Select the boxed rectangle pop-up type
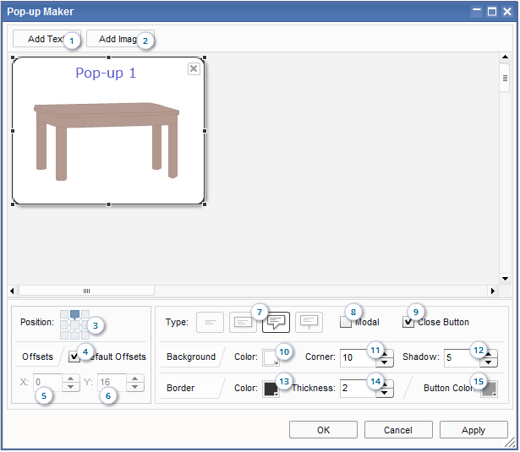Screen dimensions: 520x452 243,323
